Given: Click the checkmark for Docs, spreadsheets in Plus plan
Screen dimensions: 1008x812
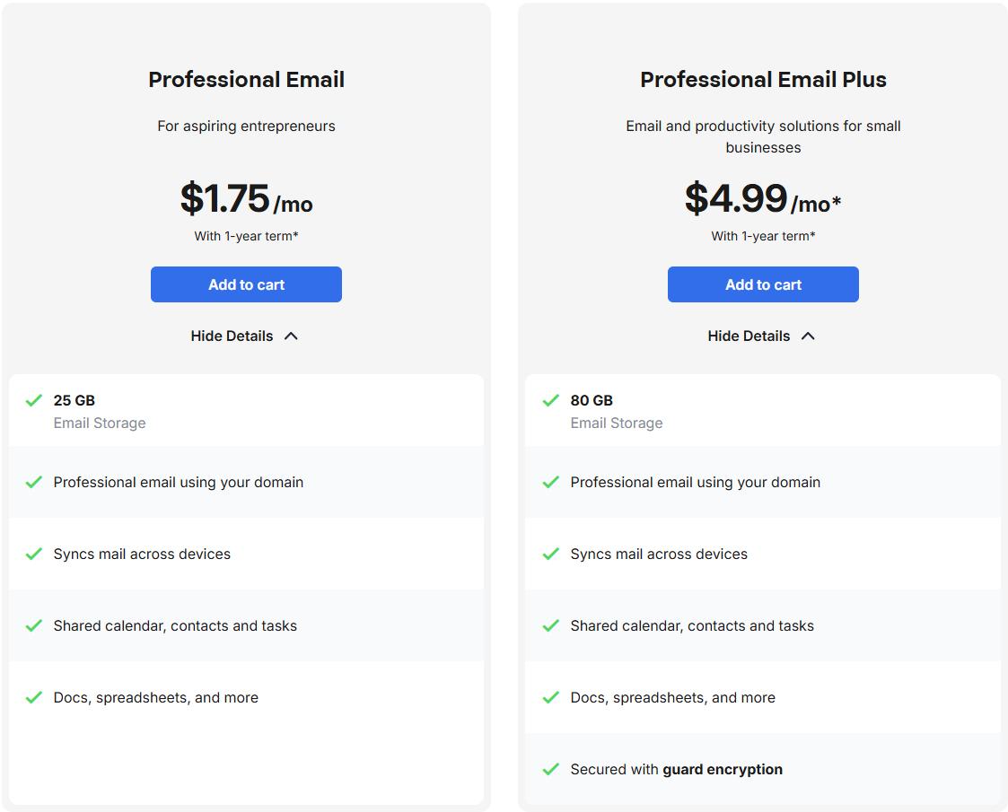Looking at the screenshot, I should coord(551,697).
